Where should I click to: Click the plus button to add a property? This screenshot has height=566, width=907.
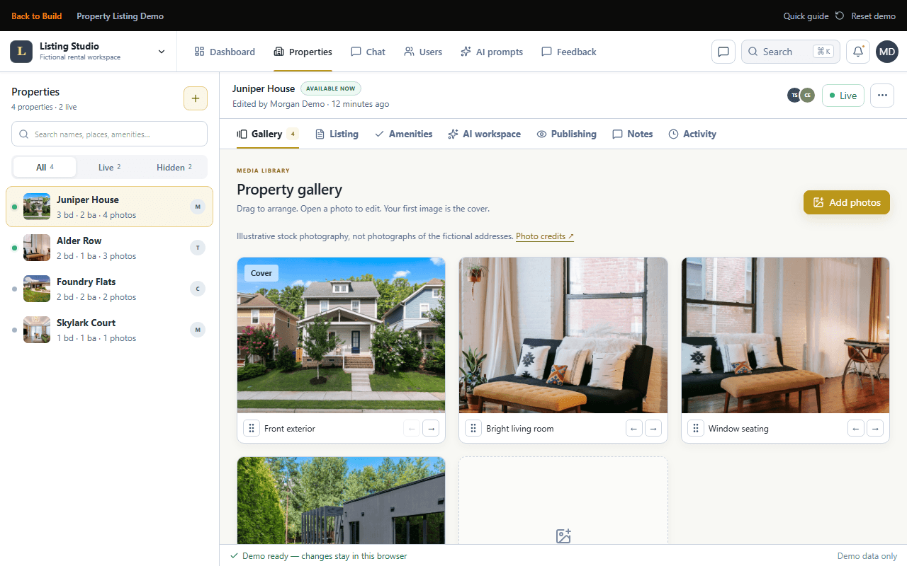pos(196,98)
